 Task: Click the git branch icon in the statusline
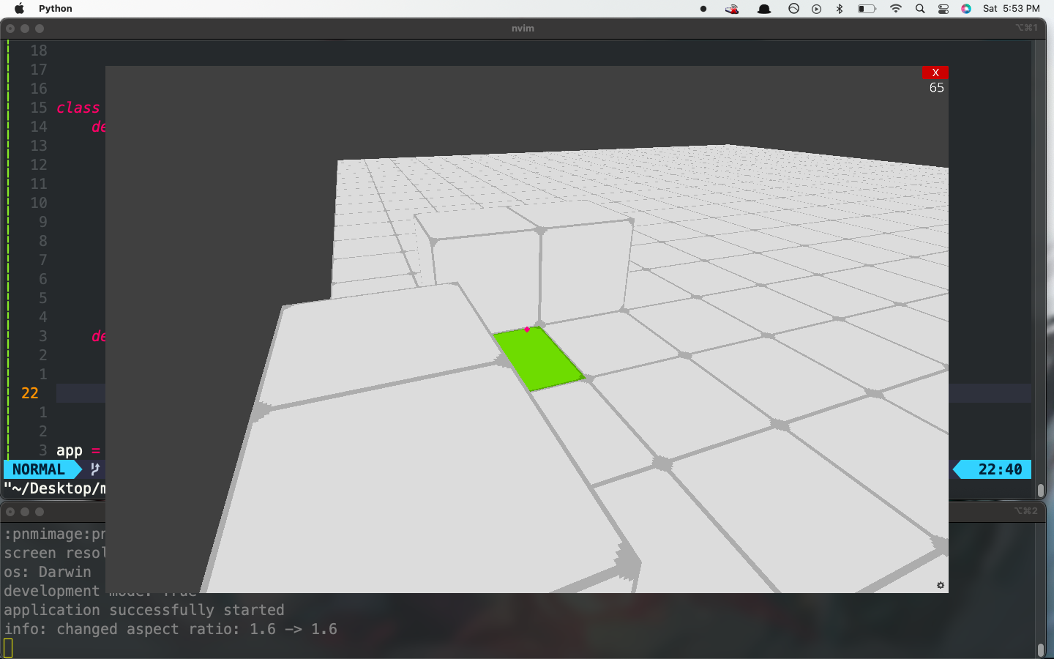tap(94, 469)
